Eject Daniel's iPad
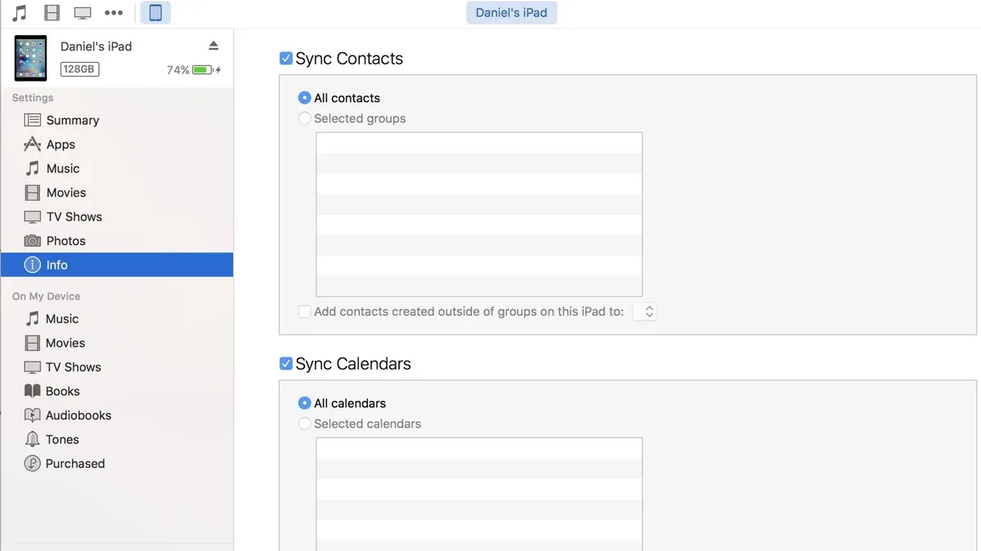Viewport: 981px width, 551px height. pyautogui.click(x=213, y=46)
